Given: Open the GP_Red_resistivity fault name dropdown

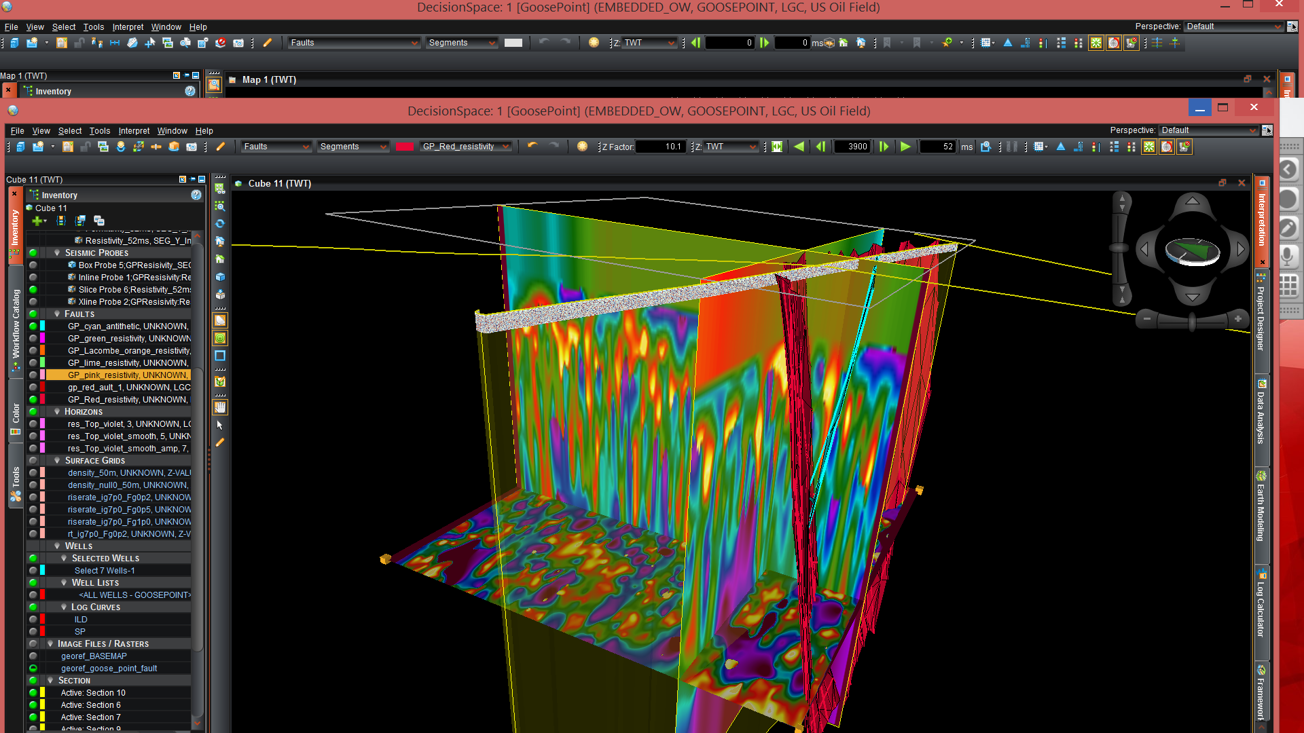Looking at the screenshot, I should tap(465, 147).
